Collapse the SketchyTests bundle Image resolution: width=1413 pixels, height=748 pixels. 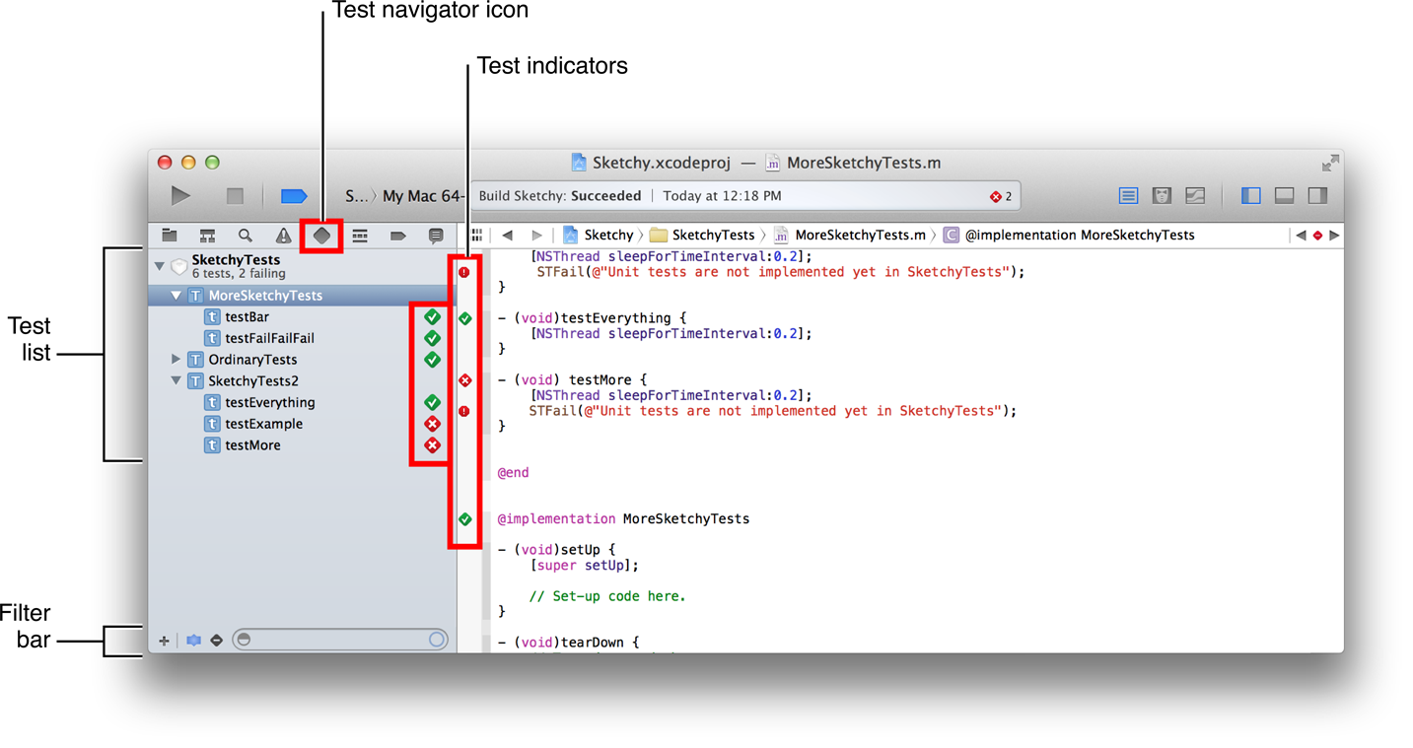[x=159, y=266]
